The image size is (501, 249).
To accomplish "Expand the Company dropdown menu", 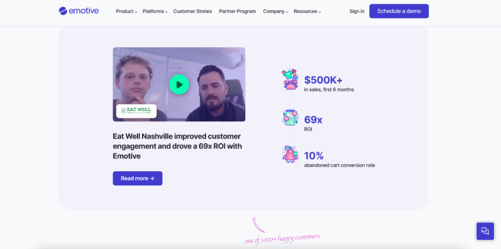I will point(276,11).
